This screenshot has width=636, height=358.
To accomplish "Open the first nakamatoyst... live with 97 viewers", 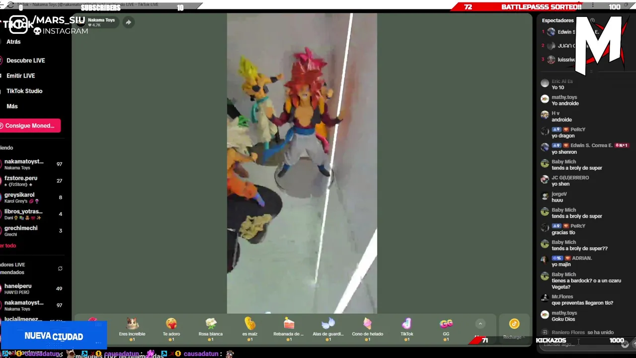I will coord(32,164).
